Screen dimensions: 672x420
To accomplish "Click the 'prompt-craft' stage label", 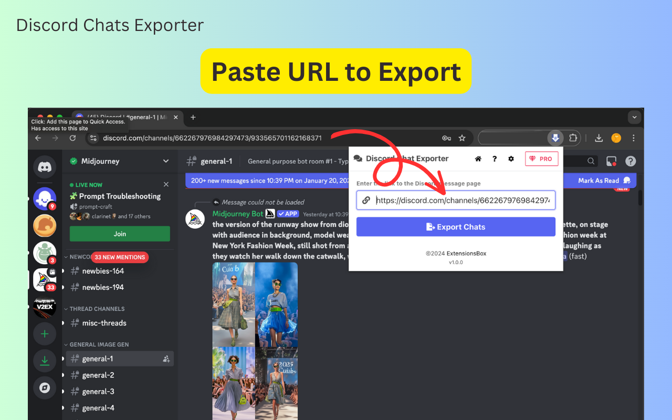I will [x=95, y=207].
